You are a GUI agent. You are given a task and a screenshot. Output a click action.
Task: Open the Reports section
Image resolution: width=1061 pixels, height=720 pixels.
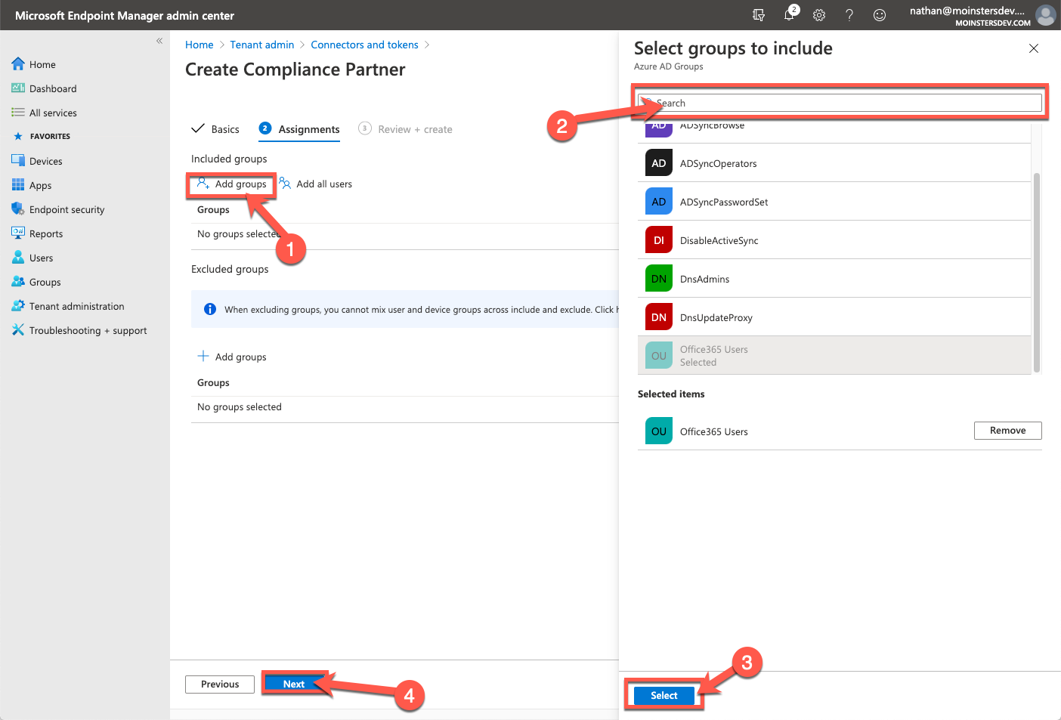tap(47, 233)
